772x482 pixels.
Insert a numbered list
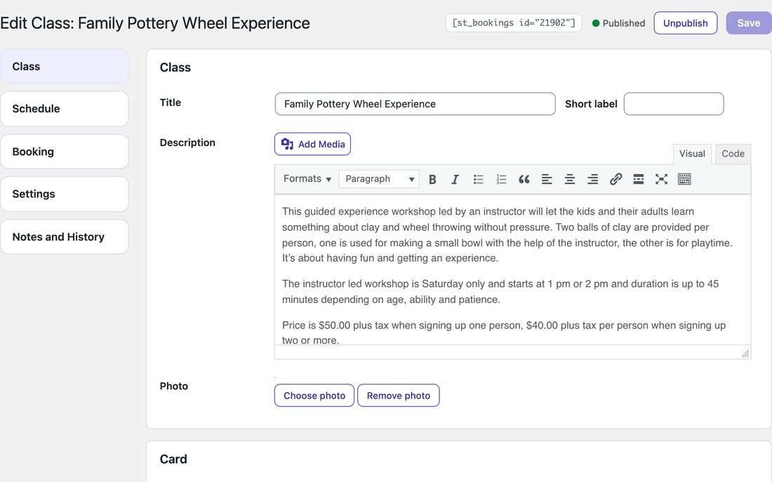click(x=501, y=179)
